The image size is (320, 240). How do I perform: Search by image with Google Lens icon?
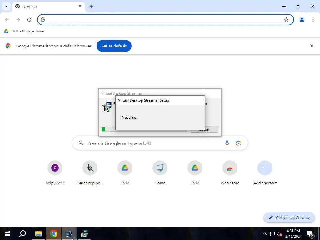(x=238, y=143)
